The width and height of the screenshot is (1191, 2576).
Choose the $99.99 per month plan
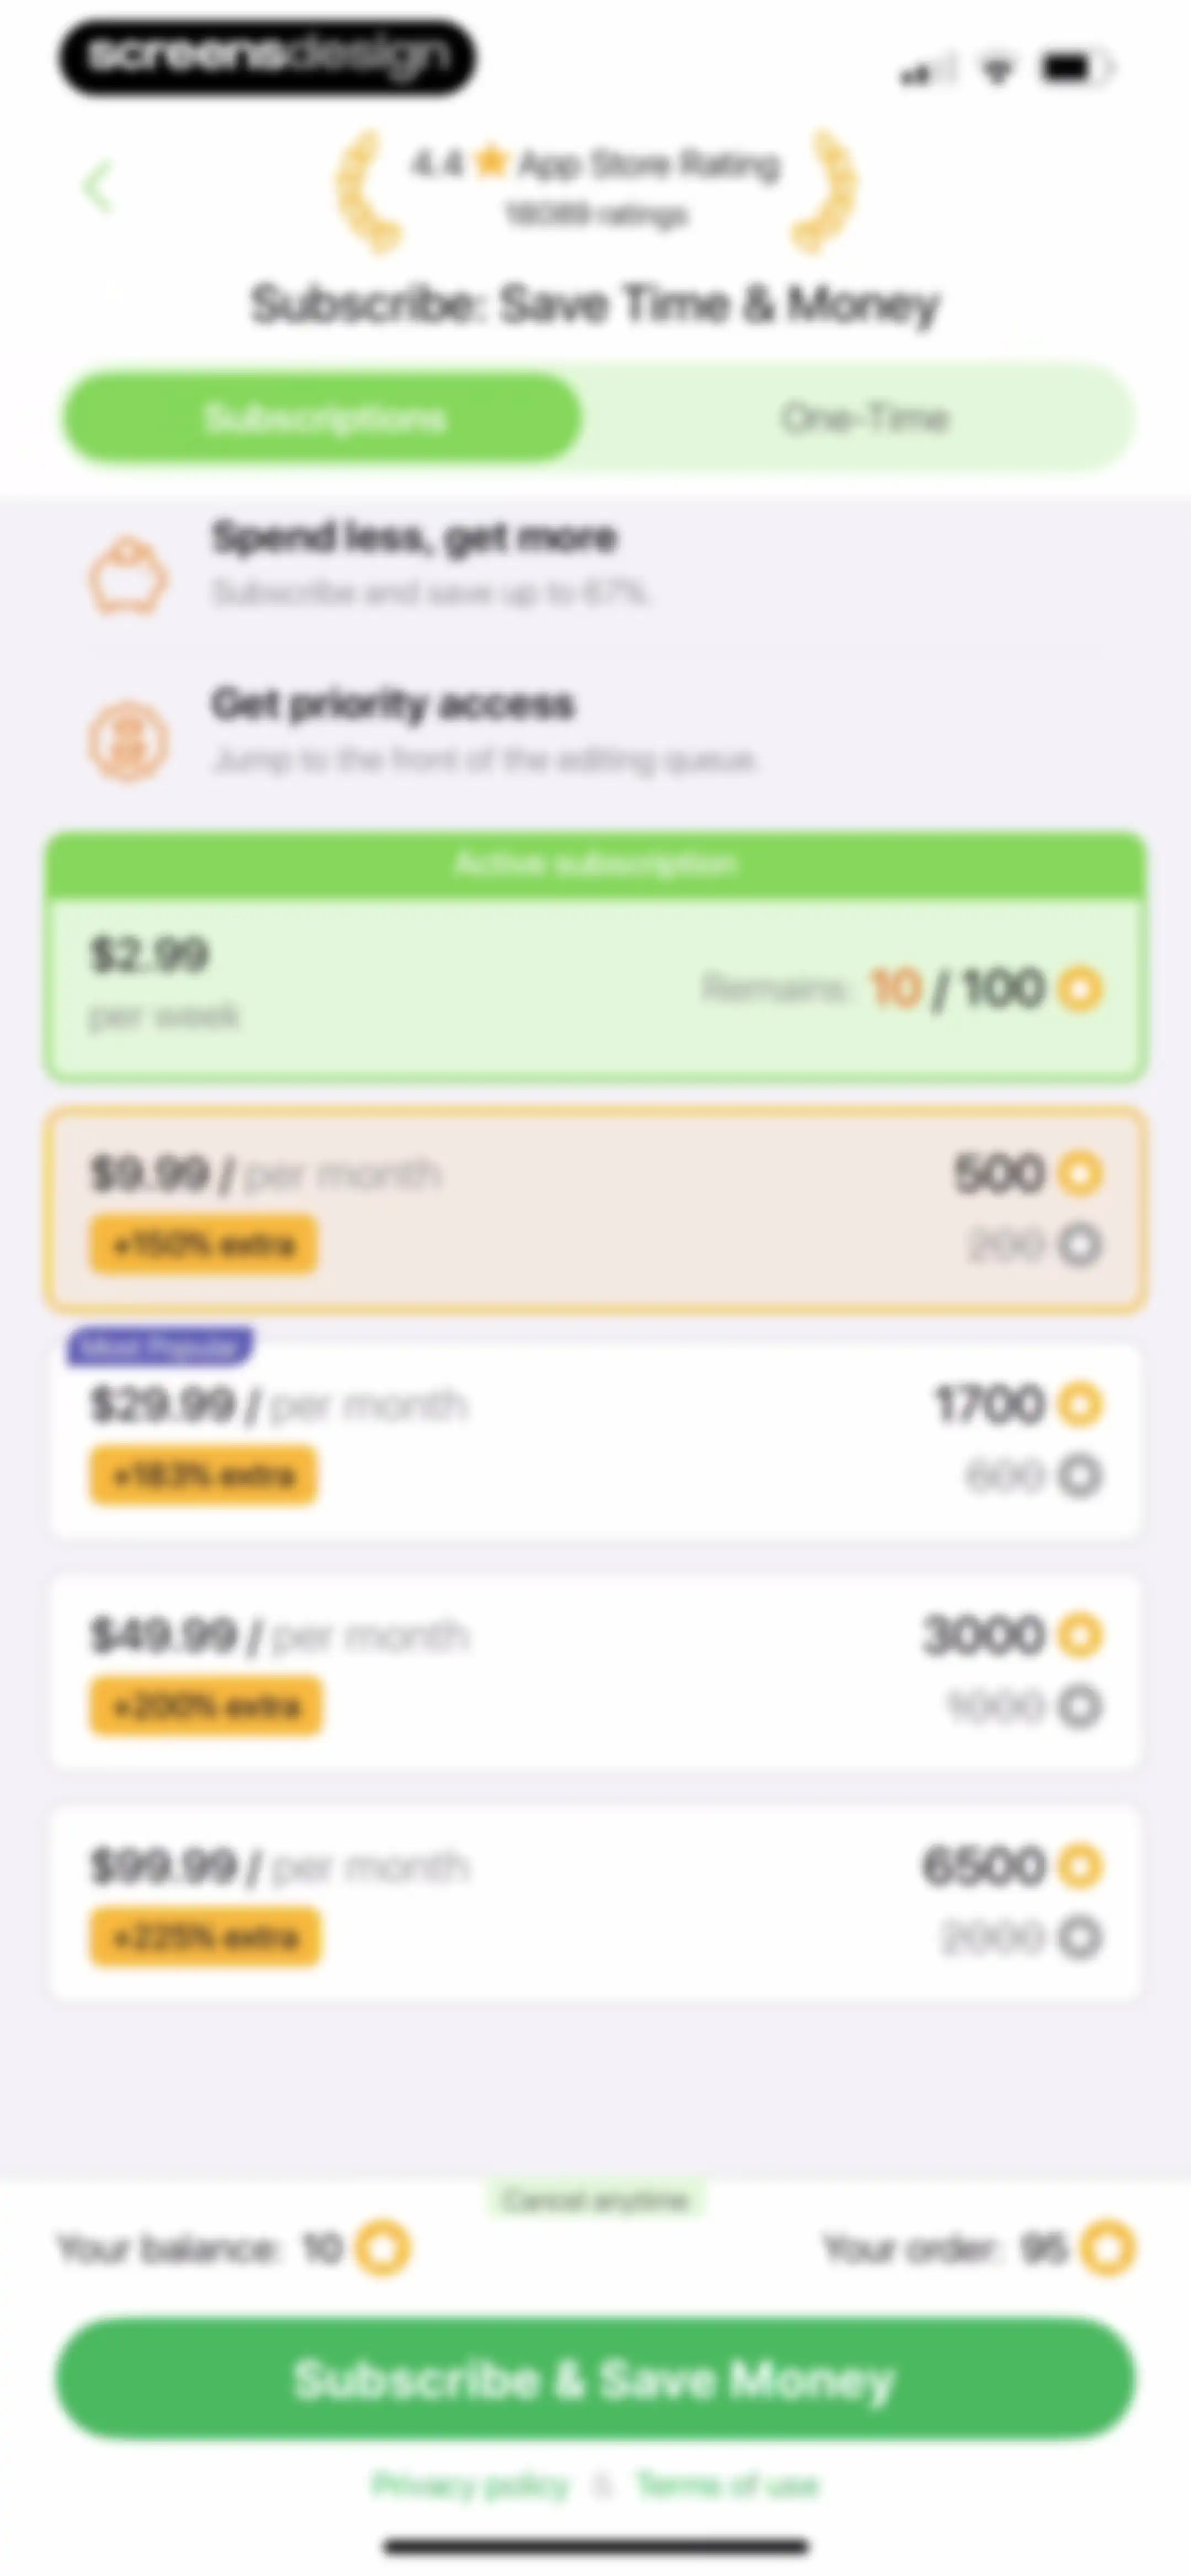(x=596, y=1902)
